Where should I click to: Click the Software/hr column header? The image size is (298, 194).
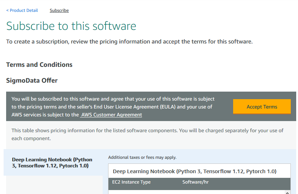coord(195,182)
